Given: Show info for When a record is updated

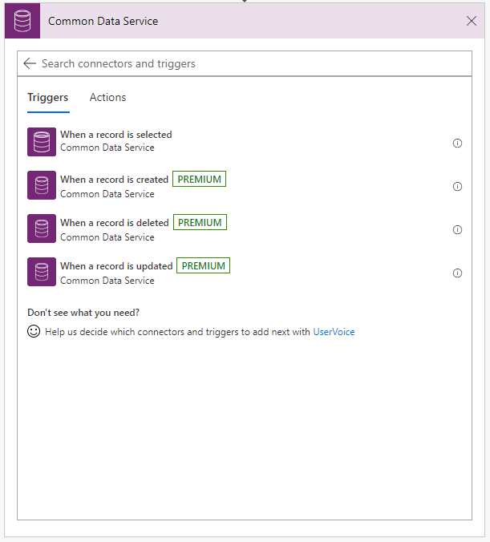Looking at the screenshot, I should (457, 273).
